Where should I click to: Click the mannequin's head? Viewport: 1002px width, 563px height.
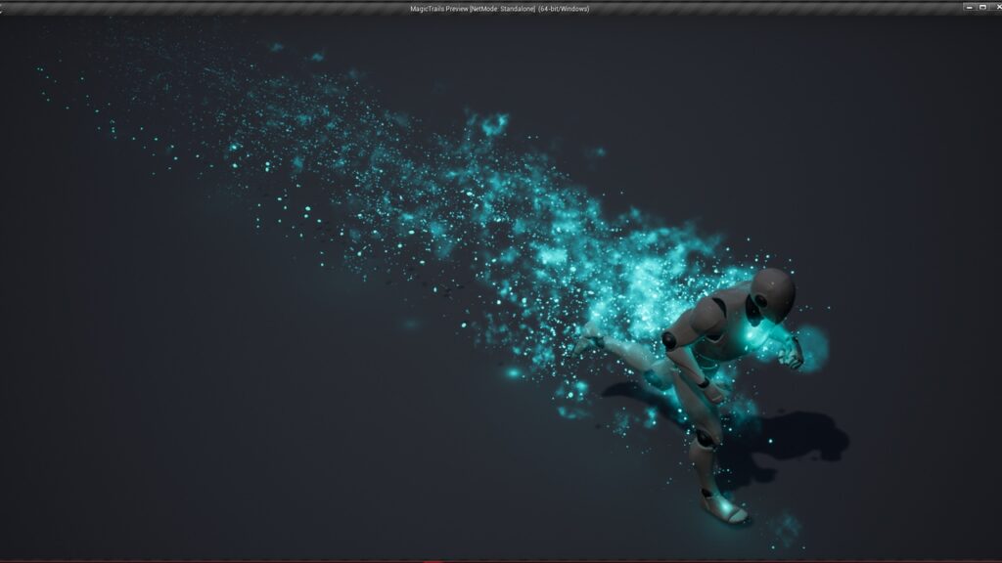[773, 293]
